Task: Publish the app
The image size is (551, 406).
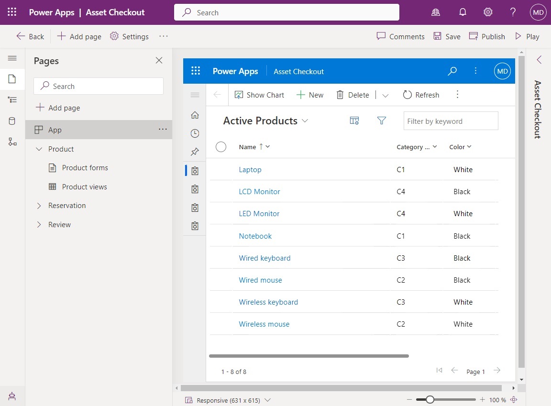Action: pyautogui.click(x=486, y=36)
